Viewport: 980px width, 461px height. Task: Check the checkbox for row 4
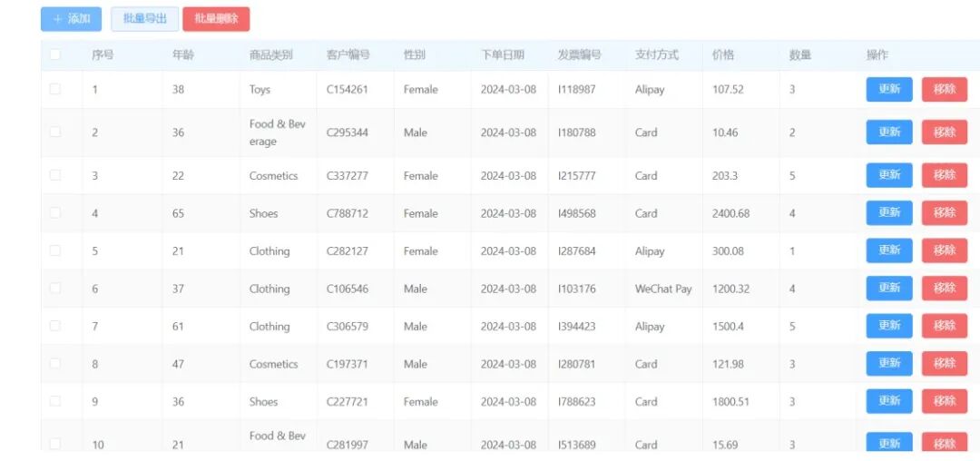coord(55,212)
